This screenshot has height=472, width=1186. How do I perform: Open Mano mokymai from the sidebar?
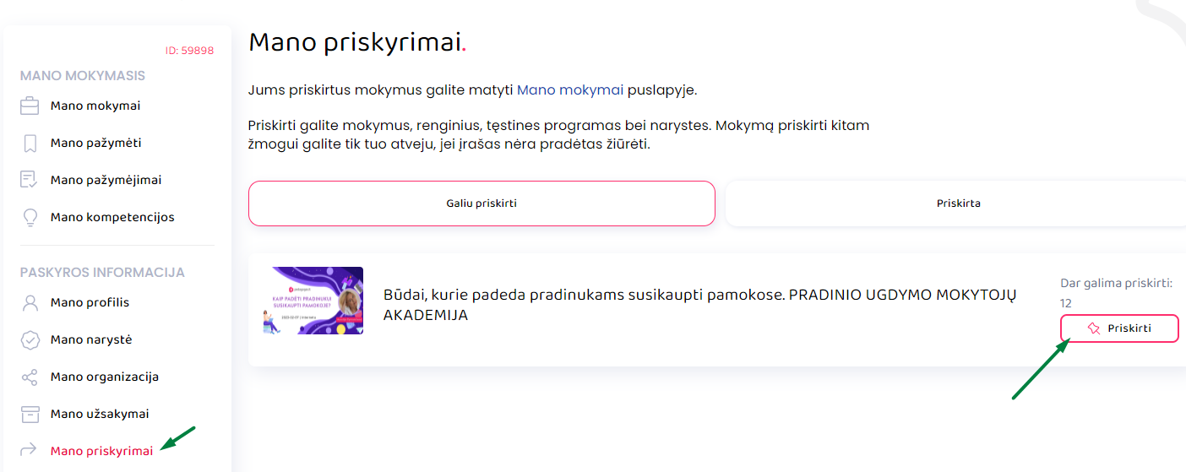point(95,106)
